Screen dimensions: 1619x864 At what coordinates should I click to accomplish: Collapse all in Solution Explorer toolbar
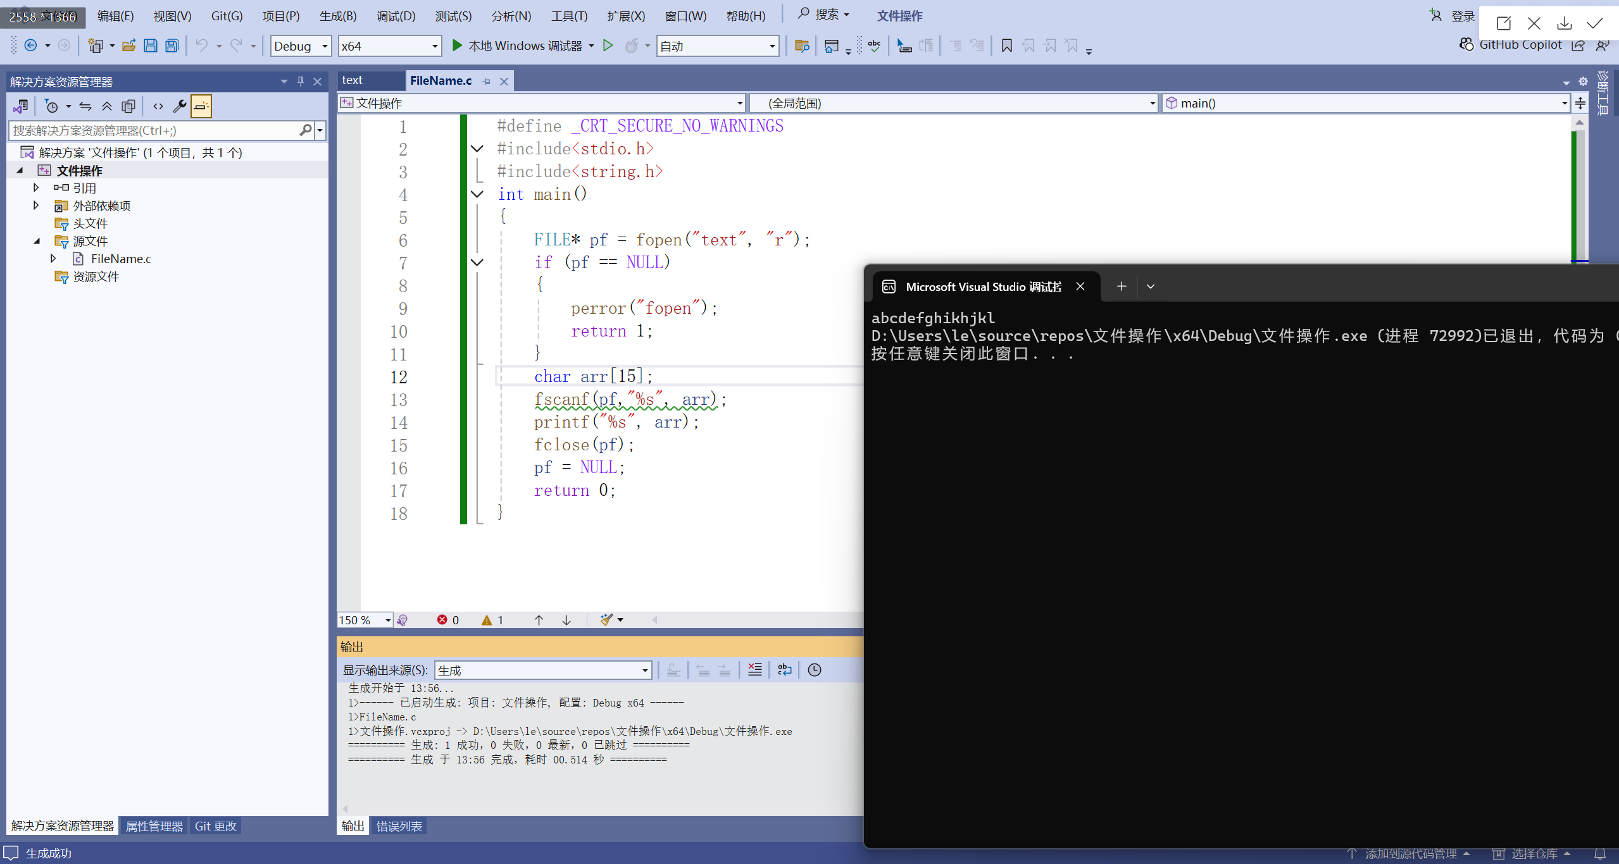pyautogui.click(x=107, y=106)
